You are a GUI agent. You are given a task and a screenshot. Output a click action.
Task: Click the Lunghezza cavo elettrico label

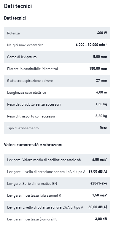[x=27, y=93]
